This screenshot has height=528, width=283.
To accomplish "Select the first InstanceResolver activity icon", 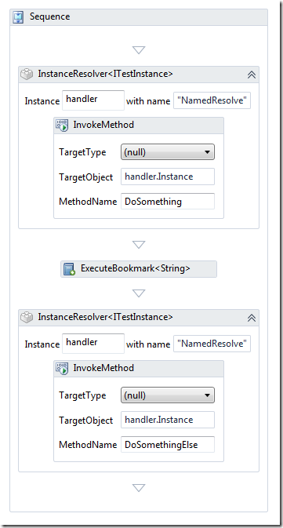I will 27,74.
